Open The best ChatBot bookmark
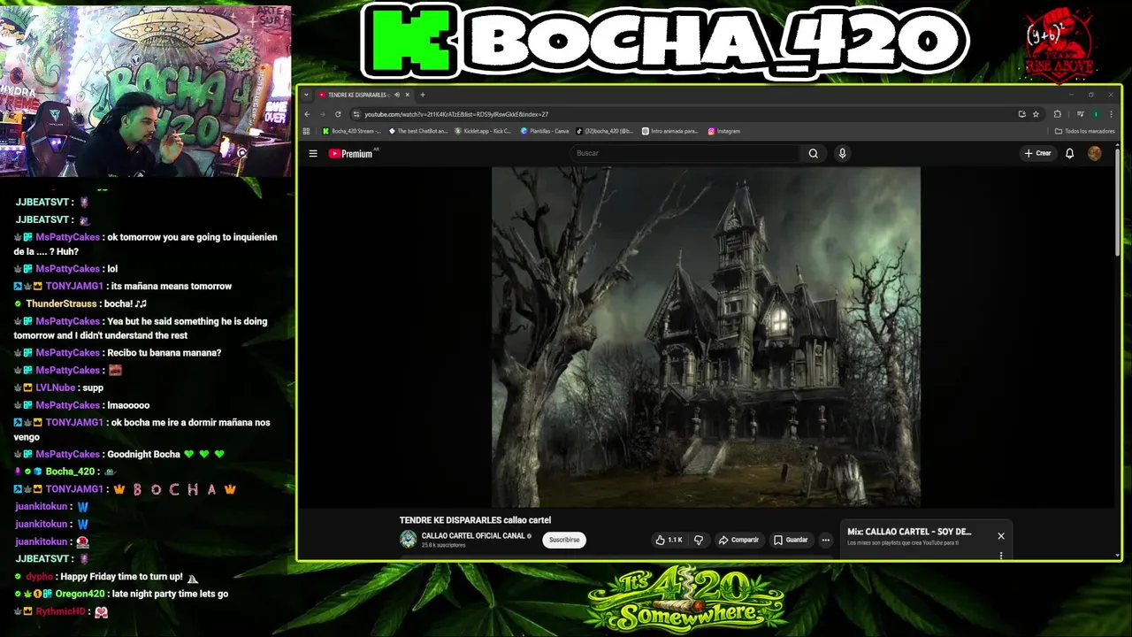The width and height of the screenshot is (1132, 637). pos(417,131)
